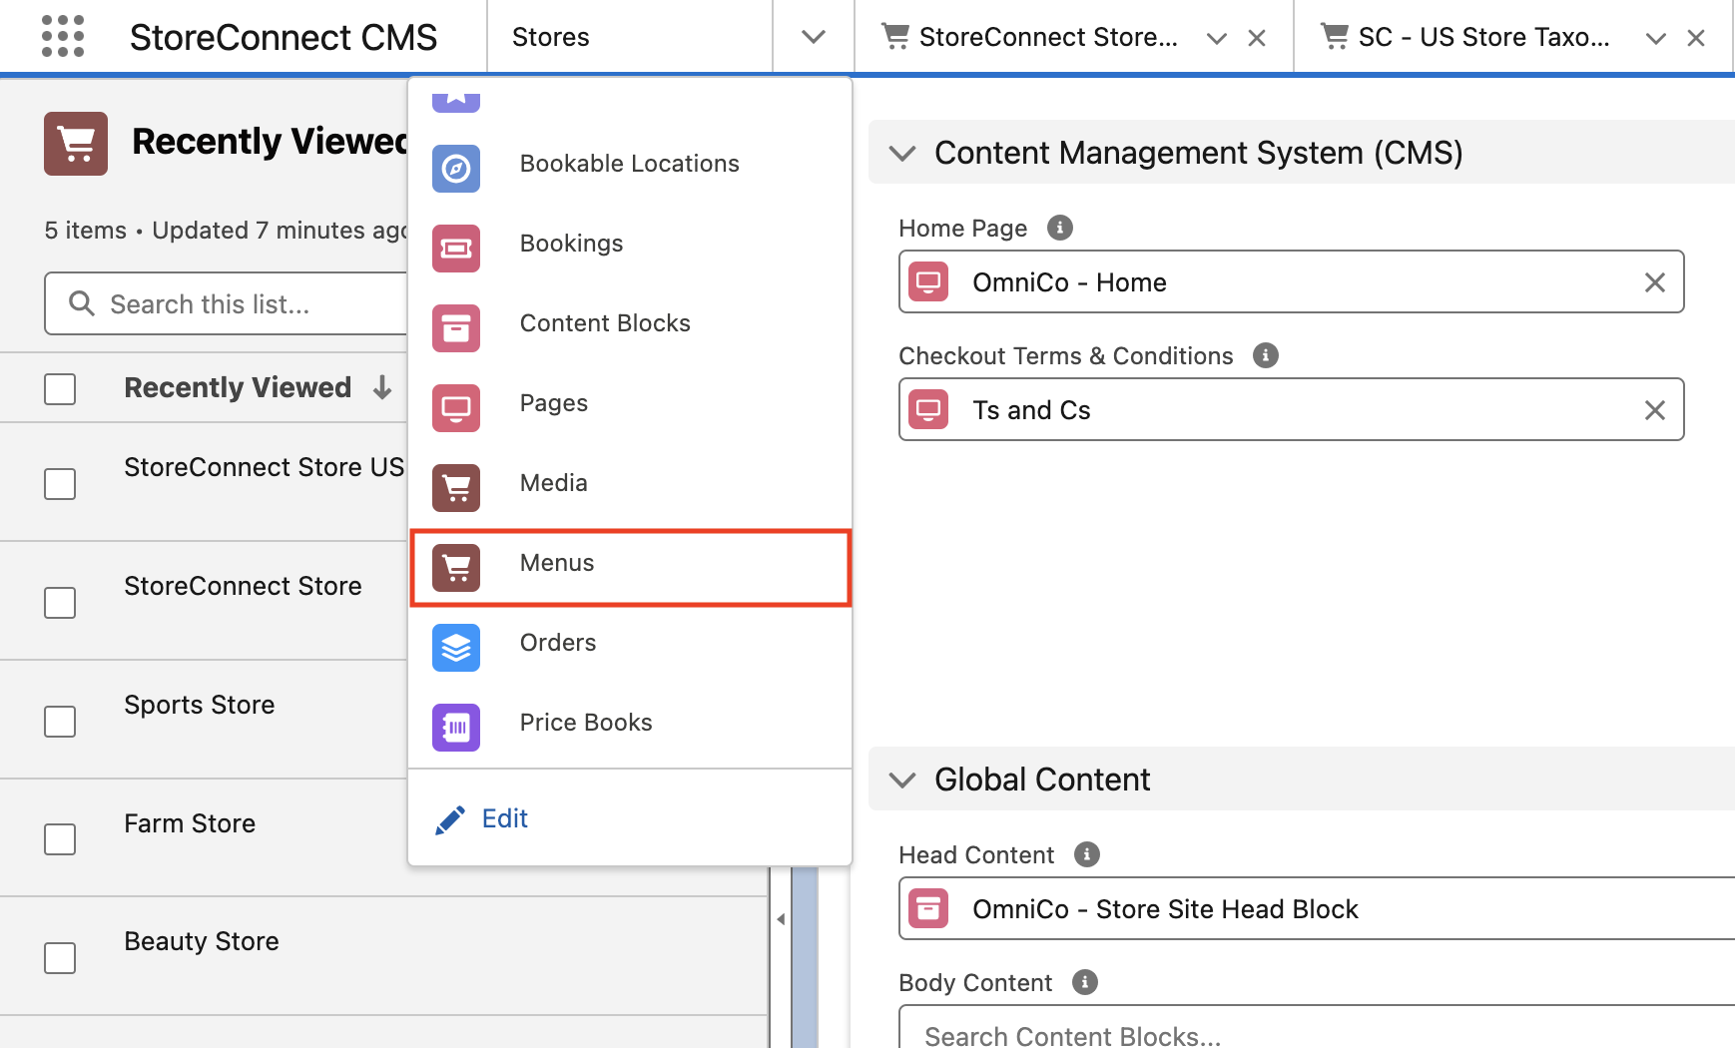
Task: Open Farm Store record
Action: [190, 823]
